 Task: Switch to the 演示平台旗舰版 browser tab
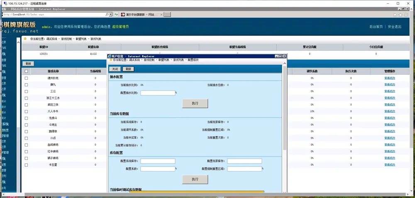(x=140, y=15)
